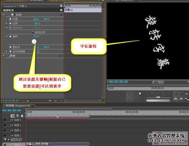189x146 pixels.
Task: Expand the 视频 4 track
Action: 12,125
